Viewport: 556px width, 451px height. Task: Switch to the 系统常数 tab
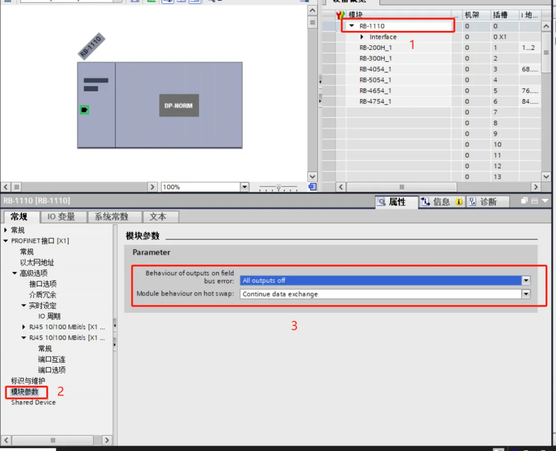tap(111, 217)
